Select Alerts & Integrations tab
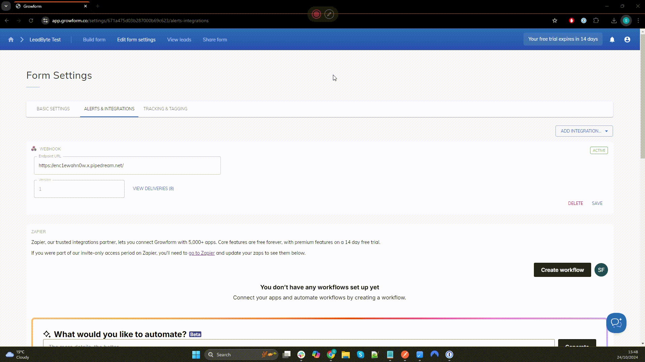Viewport: 645px width, 362px height. [109, 109]
